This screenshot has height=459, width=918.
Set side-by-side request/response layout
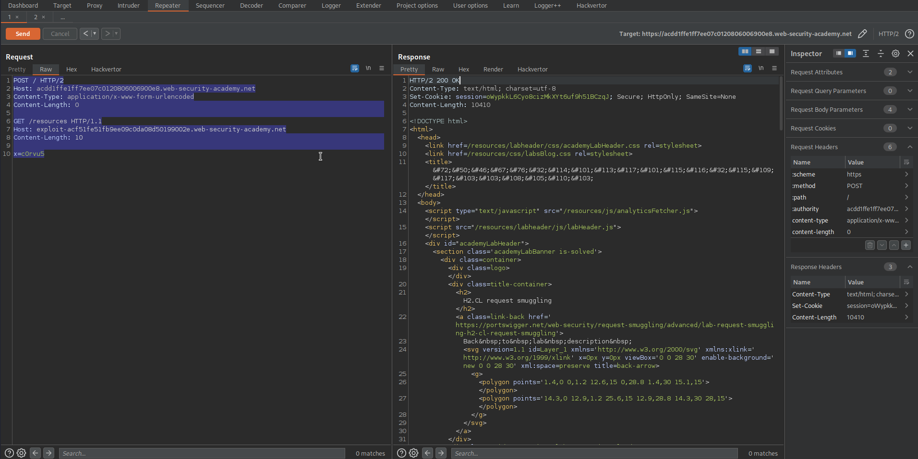[x=745, y=51]
